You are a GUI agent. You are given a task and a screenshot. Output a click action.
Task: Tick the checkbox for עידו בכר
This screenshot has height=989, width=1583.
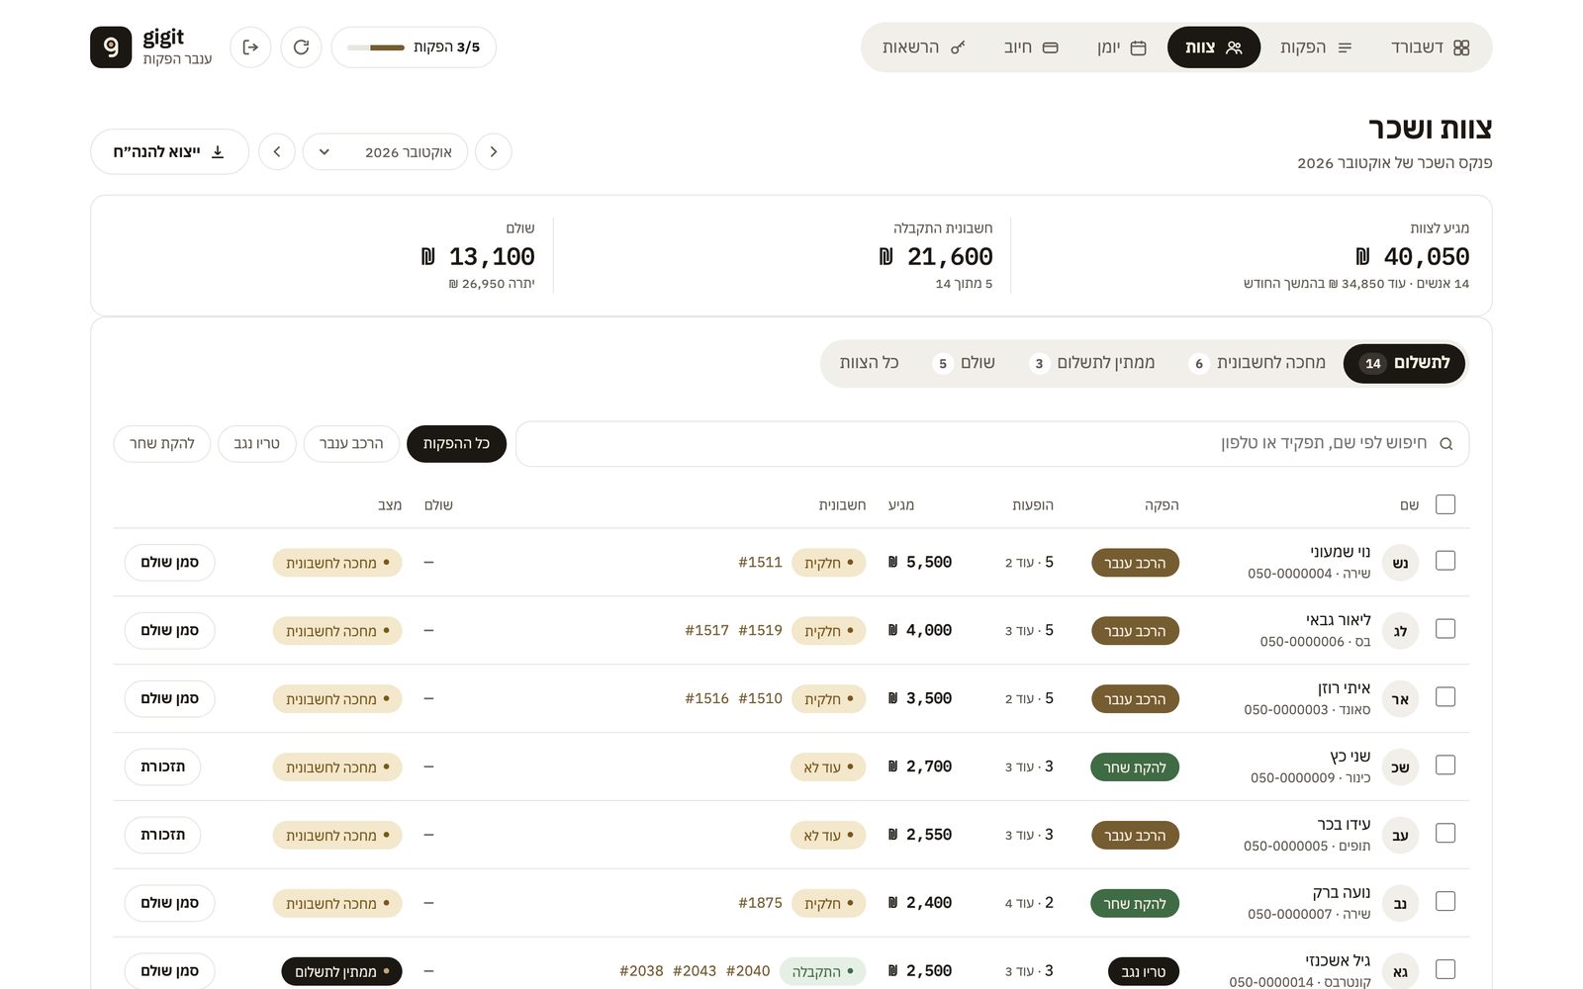[1445, 834]
